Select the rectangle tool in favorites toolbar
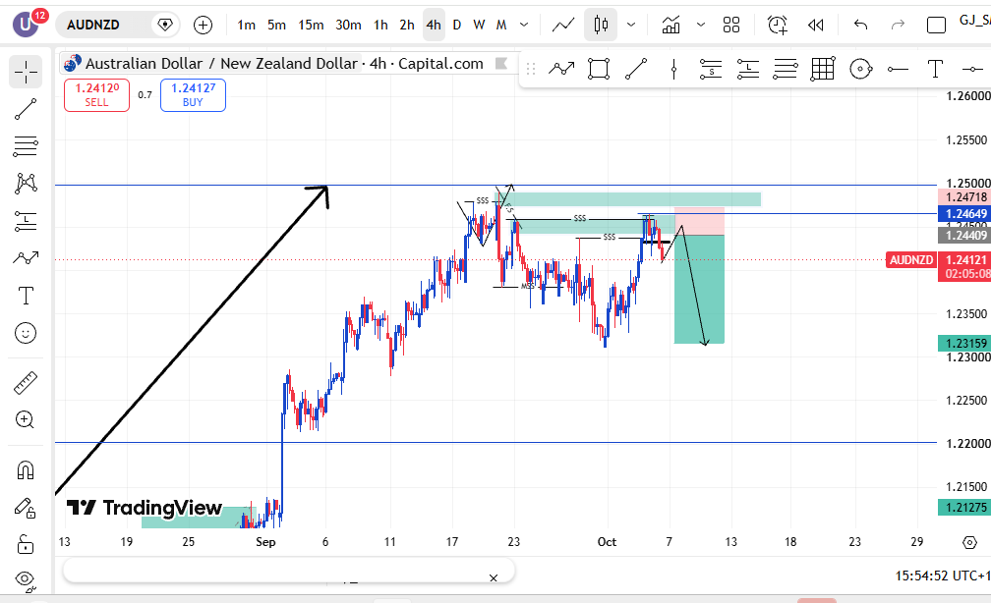This screenshot has height=603, width=991. pos(599,69)
